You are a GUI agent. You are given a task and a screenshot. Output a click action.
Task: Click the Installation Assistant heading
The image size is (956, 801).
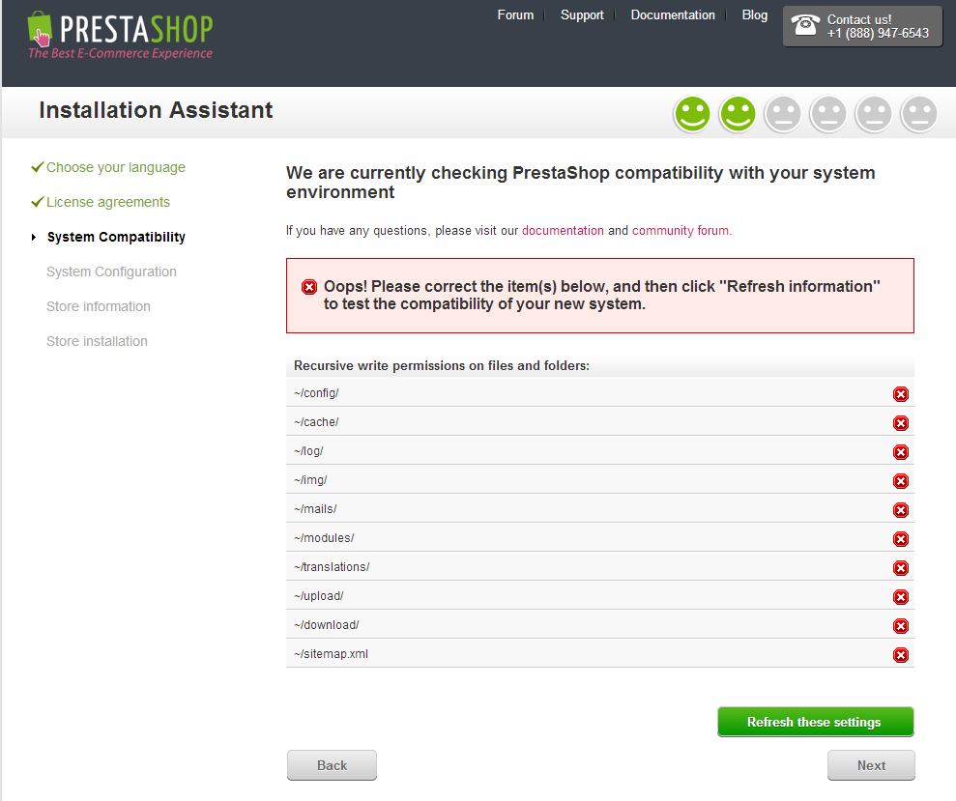(156, 110)
